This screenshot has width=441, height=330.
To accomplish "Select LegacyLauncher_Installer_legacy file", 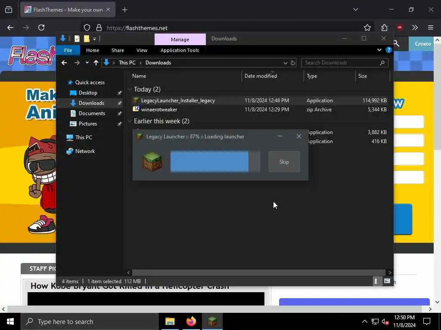I will pyautogui.click(x=178, y=101).
